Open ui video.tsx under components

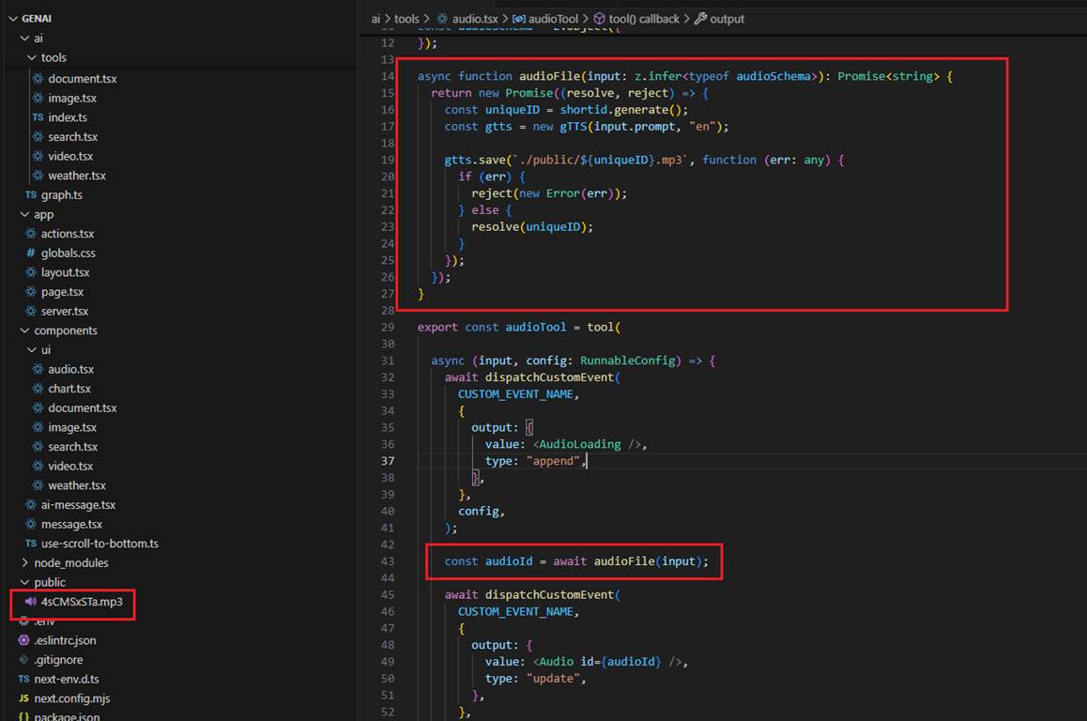70,466
